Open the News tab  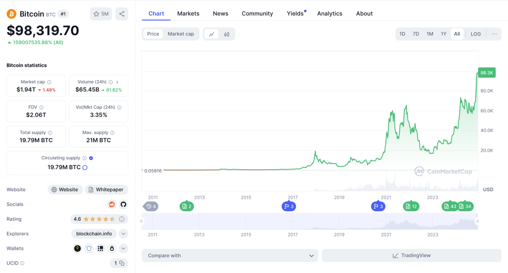[x=221, y=13]
